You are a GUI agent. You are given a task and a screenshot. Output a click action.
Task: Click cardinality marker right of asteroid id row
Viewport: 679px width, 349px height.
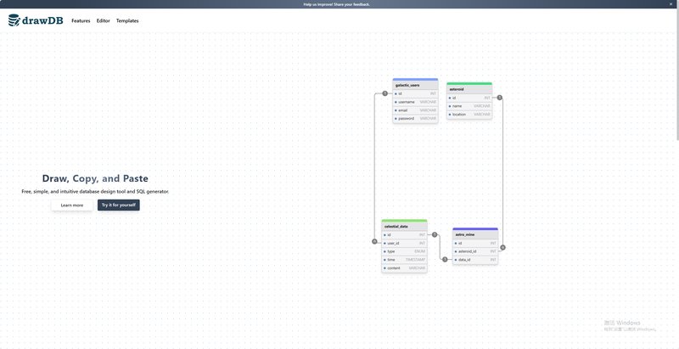click(500, 98)
